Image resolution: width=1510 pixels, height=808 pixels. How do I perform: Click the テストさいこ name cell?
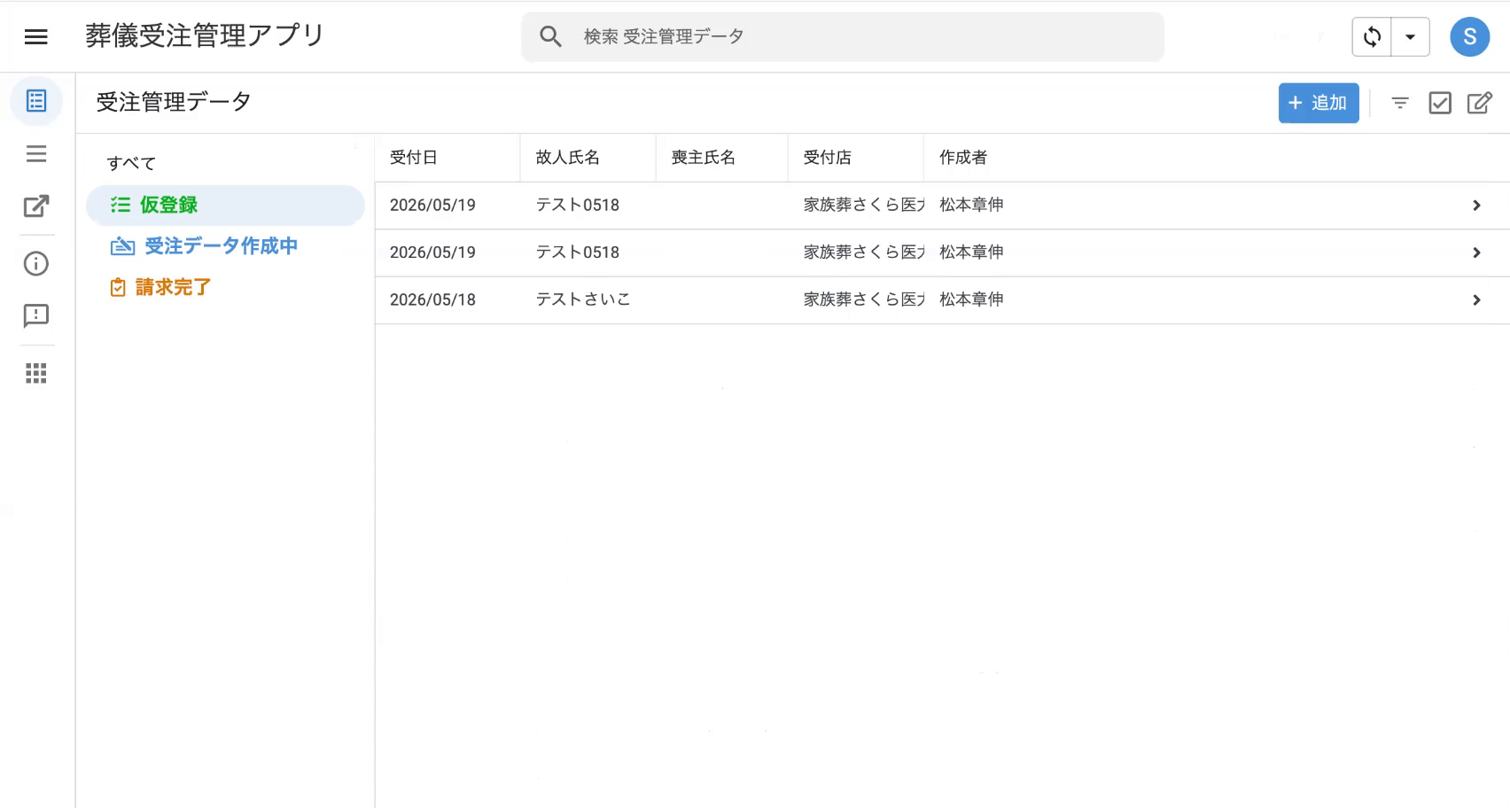(583, 299)
